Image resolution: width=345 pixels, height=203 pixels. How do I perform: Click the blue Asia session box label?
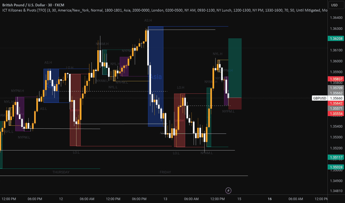click(x=156, y=77)
